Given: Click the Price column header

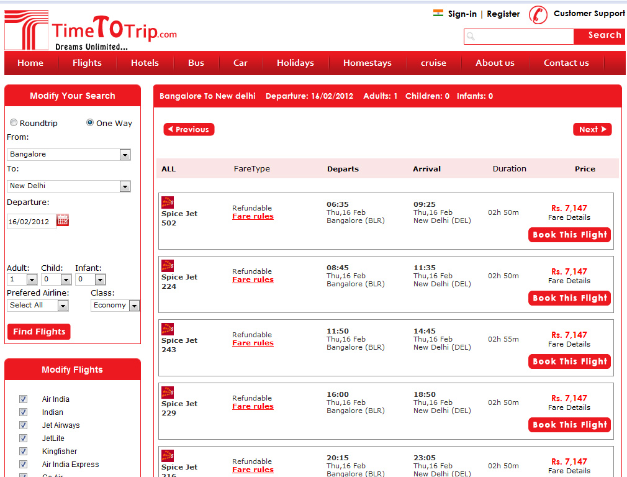Looking at the screenshot, I should tap(585, 169).
